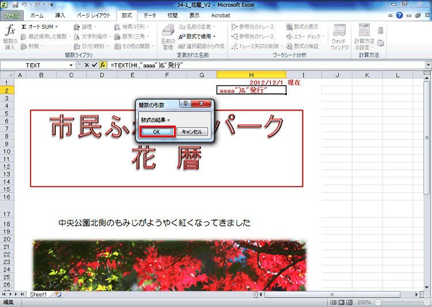Click Error Checking (エラー チェック)
The width and height of the screenshot is (432, 307).
[305, 36]
